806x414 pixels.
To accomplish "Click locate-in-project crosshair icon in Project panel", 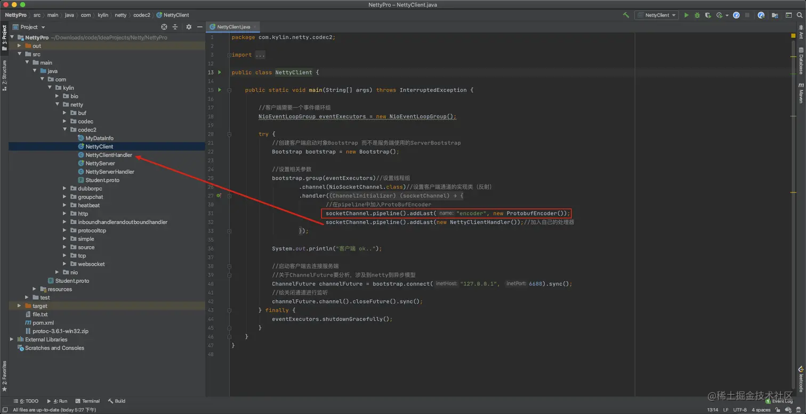I will (164, 27).
